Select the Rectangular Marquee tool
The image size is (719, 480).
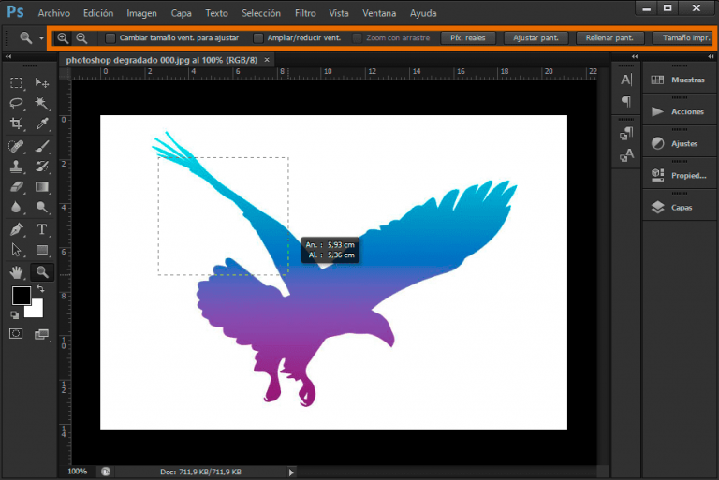click(16, 82)
